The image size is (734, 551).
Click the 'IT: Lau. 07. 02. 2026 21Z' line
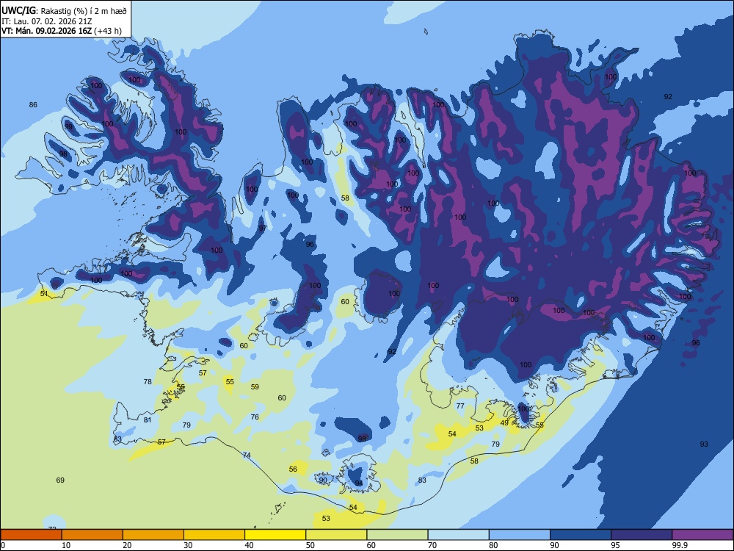(x=47, y=21)
